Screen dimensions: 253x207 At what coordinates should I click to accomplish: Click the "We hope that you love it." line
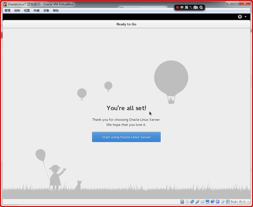tap(126, 125)
